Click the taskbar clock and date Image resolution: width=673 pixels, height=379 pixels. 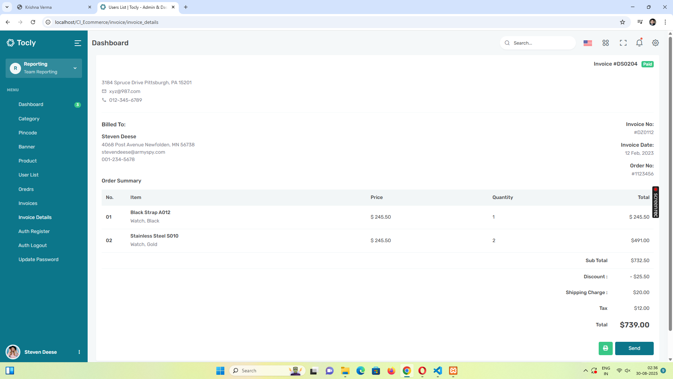[647, 371]
